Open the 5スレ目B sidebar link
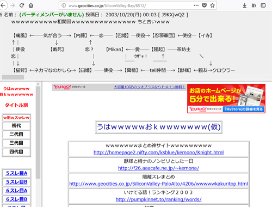272x207 pixels. coord(16,182)
